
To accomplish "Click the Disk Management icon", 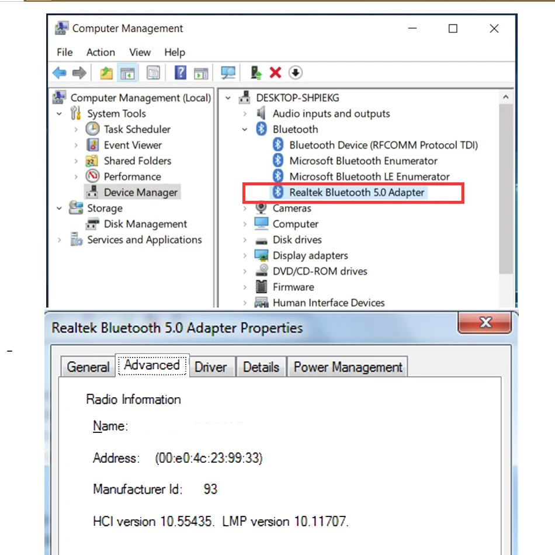I will click(92, 224).
